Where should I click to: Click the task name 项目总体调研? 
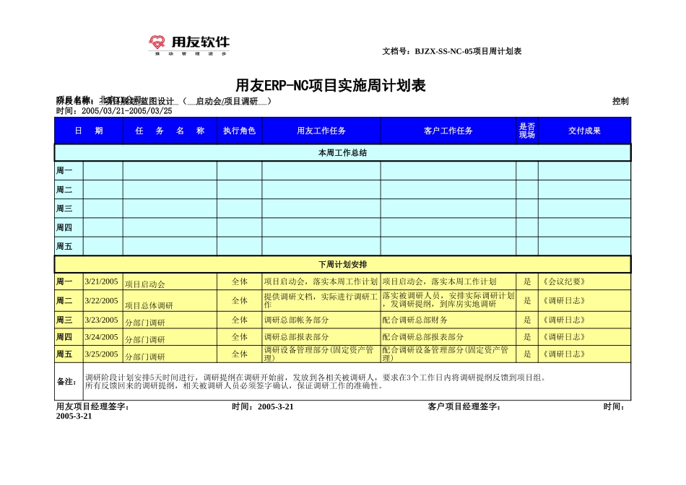click(x=149, y=305)
